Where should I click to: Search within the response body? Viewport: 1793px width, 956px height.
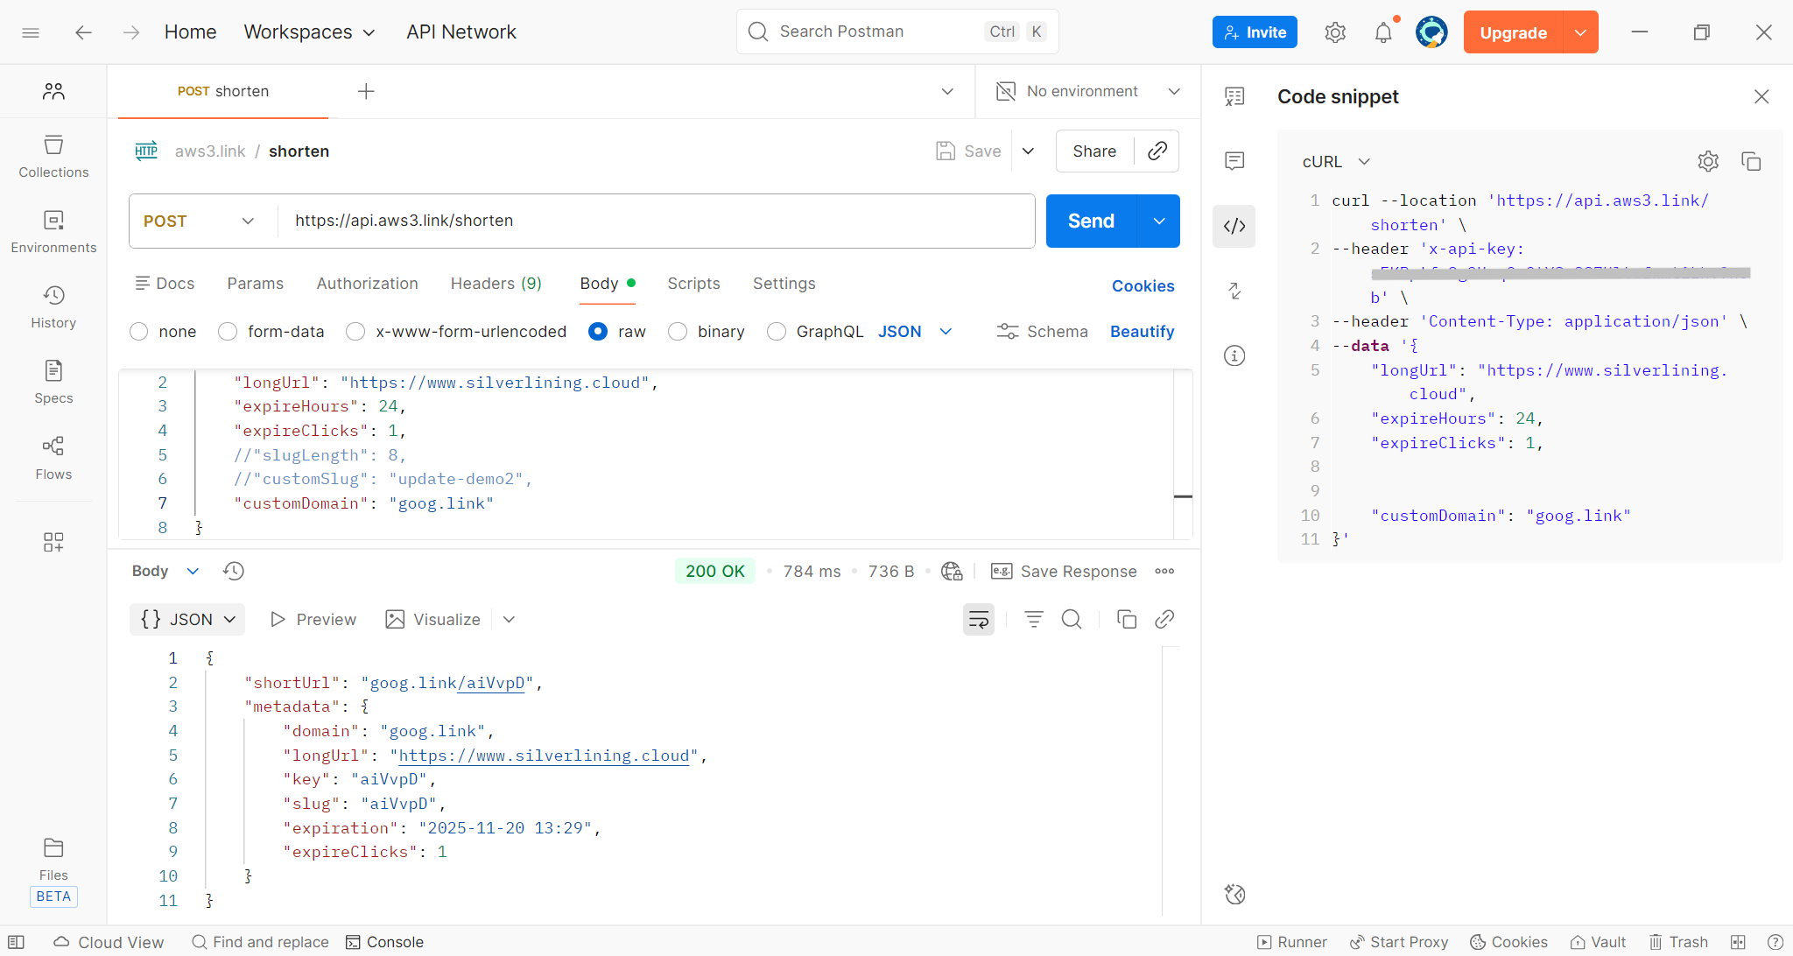(1071, 620)
